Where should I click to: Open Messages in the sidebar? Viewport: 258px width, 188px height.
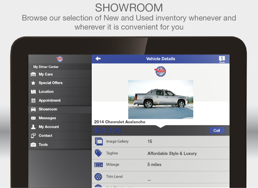click(60, 118)
